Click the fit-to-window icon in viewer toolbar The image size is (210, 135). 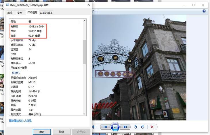94,127
